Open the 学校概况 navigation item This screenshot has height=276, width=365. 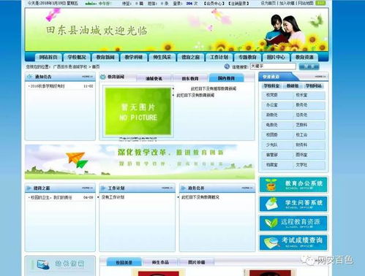pos(77,57)
